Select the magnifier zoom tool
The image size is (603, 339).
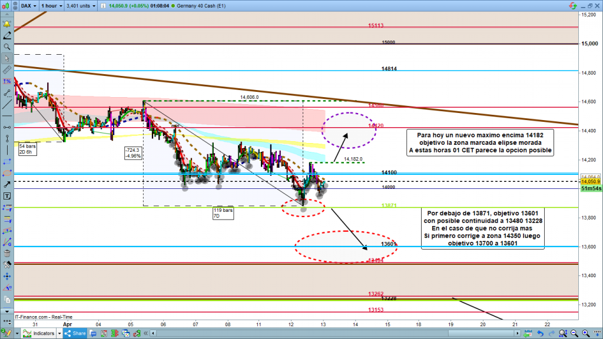click(x=6, y=46)
